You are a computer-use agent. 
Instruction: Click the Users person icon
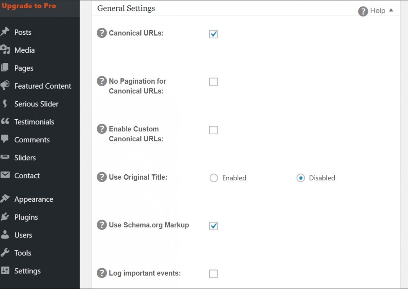click(x=4, y=235)
